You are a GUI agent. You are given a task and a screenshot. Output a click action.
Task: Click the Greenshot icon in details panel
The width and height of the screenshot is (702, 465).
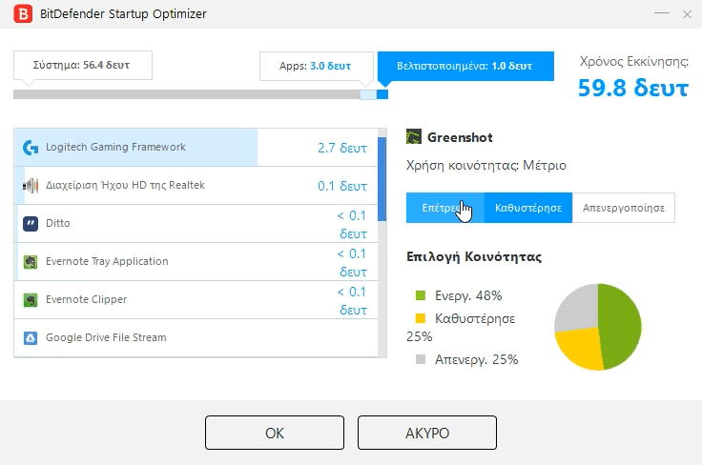(x=414, y=137)
